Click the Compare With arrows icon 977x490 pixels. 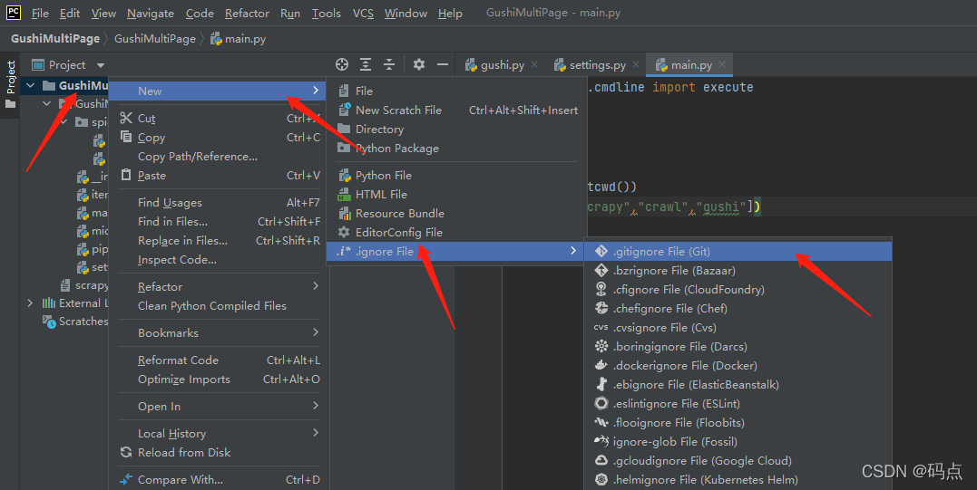pyautogui.click(x=126, y=479)
